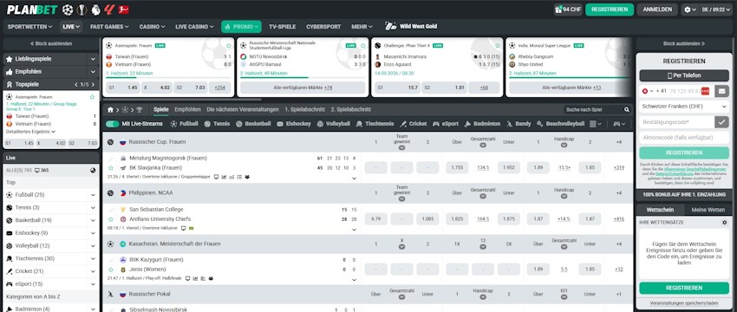This screenshot has width=737, height=312.
Task: Filter live games by Eishockey
Action: pos(294,124)
